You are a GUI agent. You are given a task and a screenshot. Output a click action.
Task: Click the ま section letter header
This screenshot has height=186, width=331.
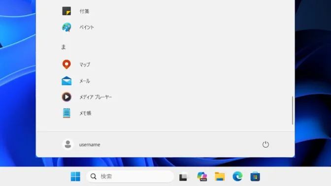tap(64, 47)
